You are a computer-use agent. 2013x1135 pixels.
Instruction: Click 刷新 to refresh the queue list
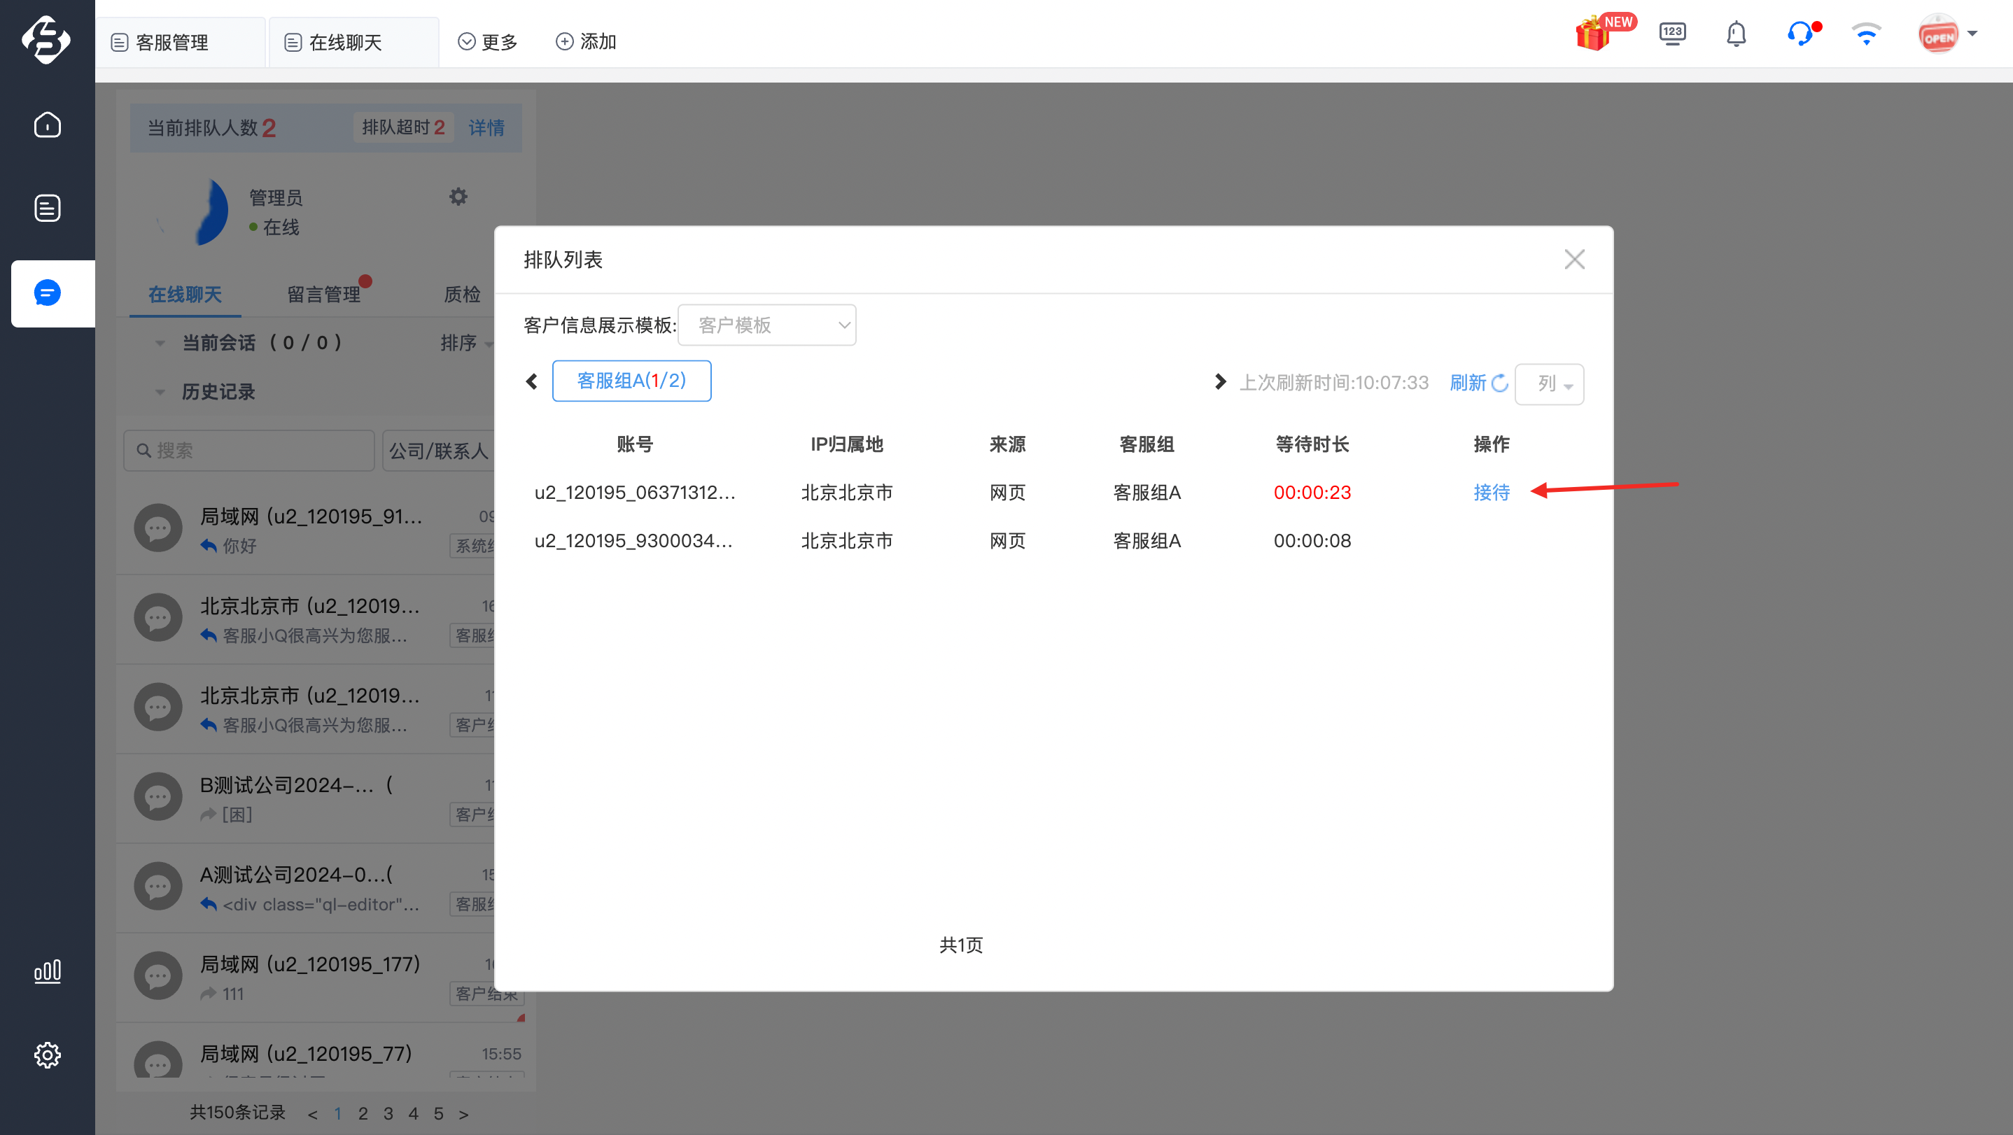pyautogui.click(x=1478, y=383)
